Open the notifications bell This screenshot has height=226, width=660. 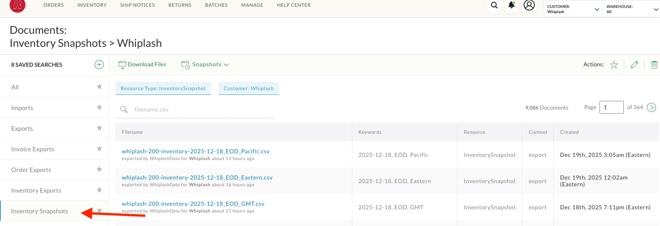512,5
